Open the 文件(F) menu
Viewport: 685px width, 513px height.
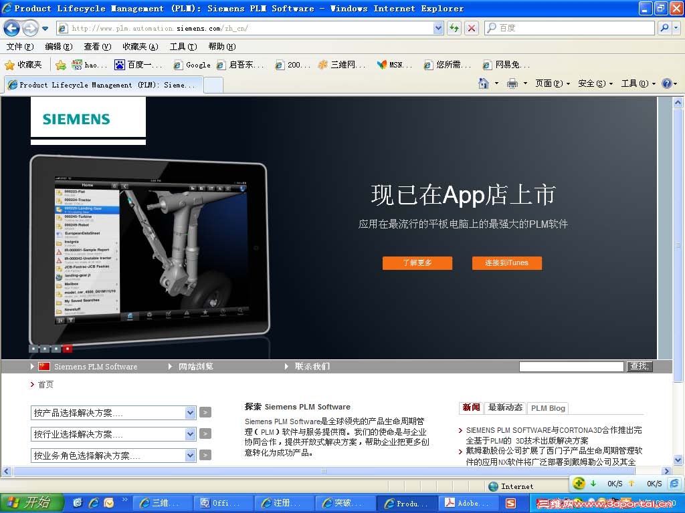(x=19, y=47)
